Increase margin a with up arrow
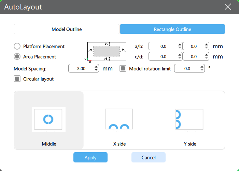239x171 pixels. tap(180, 44)
